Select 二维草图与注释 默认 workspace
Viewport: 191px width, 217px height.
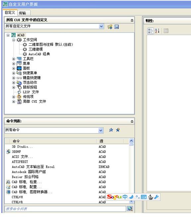click(x=50, y=45)
